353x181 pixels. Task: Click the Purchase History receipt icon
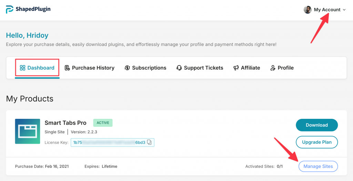[x=67, y=68]
